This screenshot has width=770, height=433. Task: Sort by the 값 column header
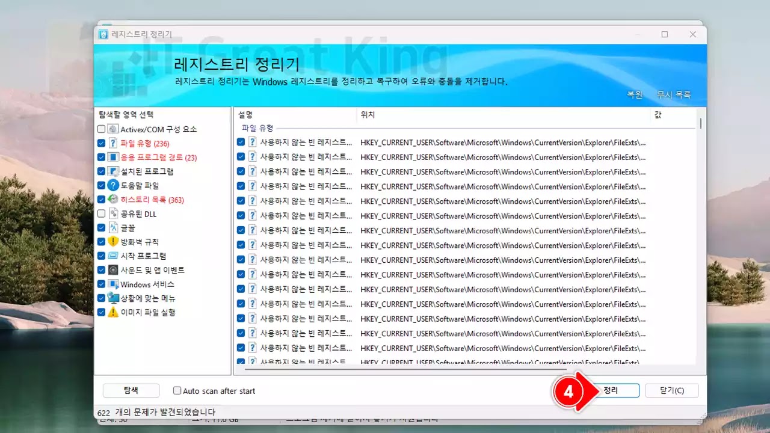click(673, 114)
